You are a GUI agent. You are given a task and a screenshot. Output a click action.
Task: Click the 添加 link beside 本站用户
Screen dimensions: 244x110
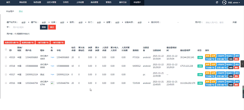coord(21,11)
